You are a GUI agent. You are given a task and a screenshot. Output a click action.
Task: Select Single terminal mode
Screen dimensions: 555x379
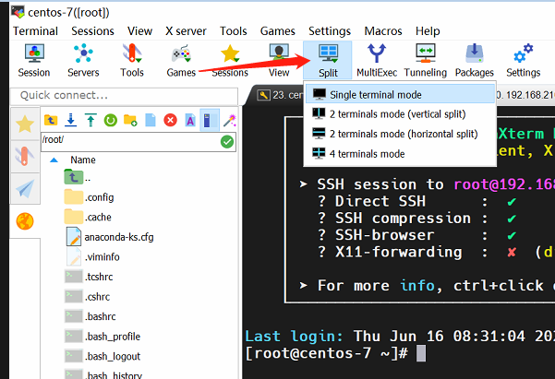tap(400, 95)
